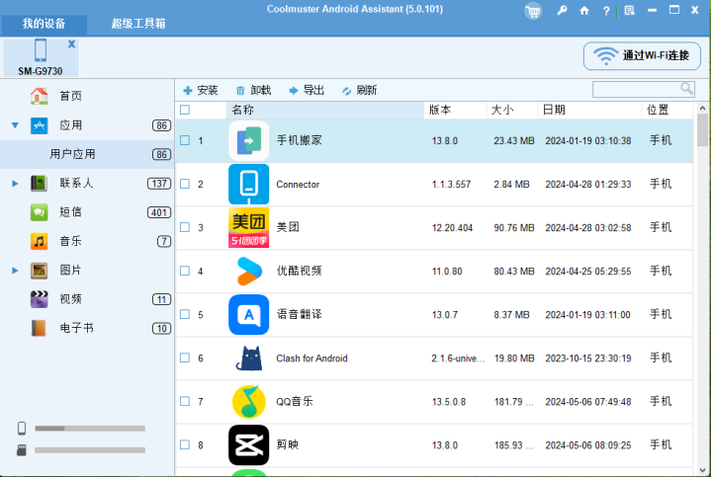The width and height of the screenshot is (711, 477).
Task: Select version text 2.1.6-unive...
Action: click(458, 358)
